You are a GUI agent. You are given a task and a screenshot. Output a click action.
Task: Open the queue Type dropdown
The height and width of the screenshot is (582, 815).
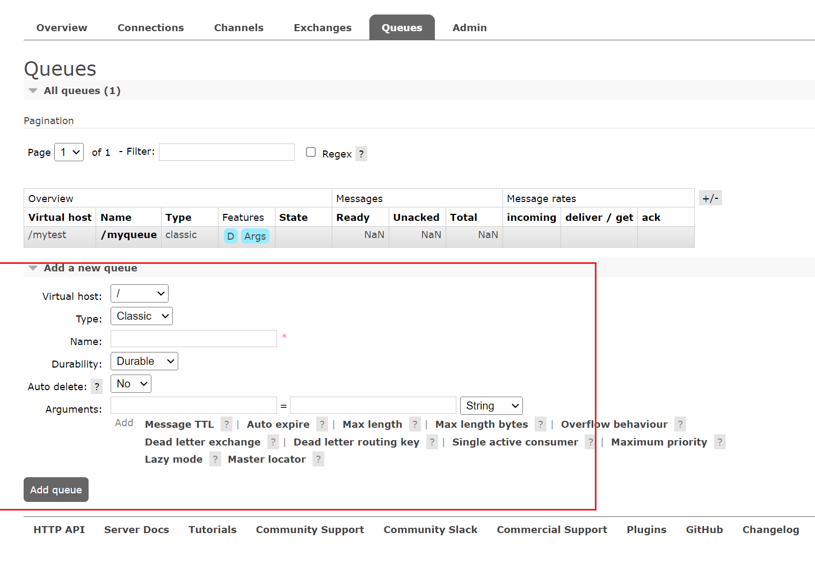[x=142, y=316]
